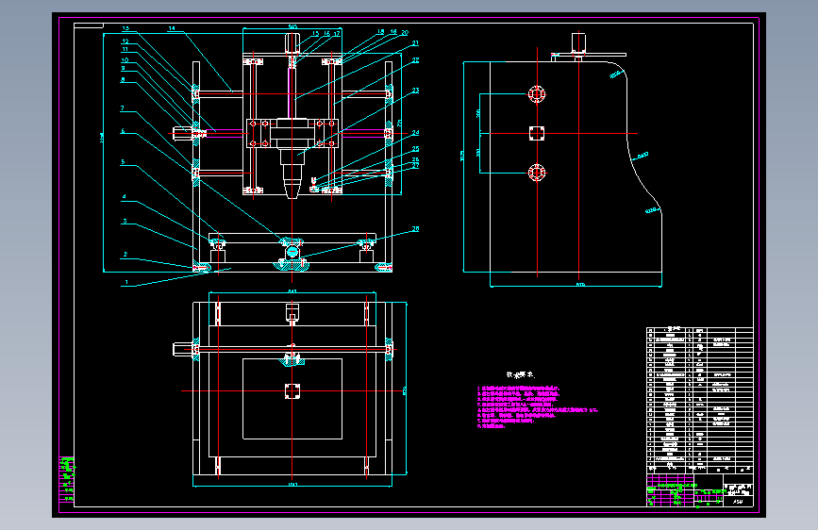This screenshot has width=818, height=530.
Task: Click part balloon number 2
Action: [125, 255]
